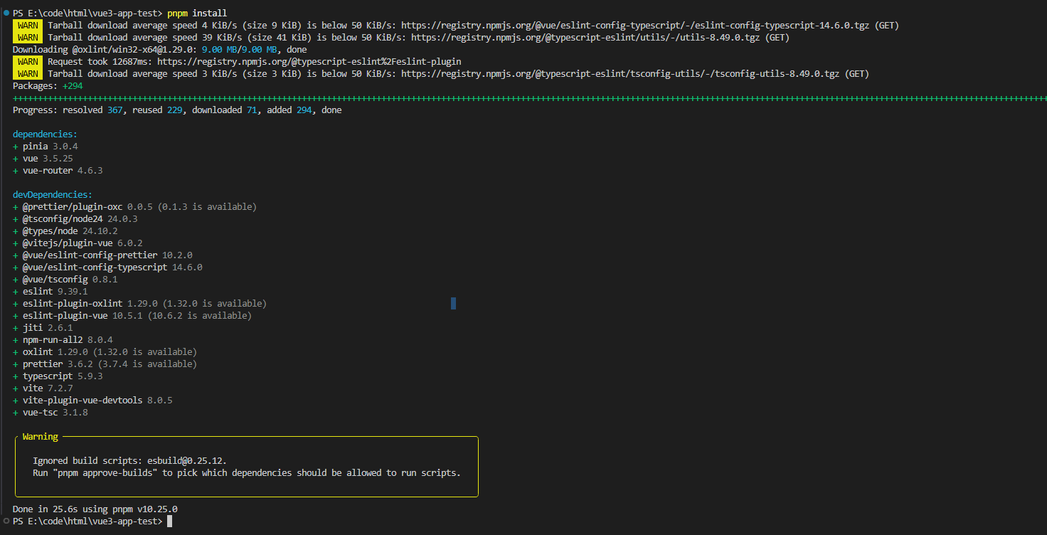
Task: Click the '@vue/eslint-config-prettier 10.2.0' entry
Action: tap(102, 255)
